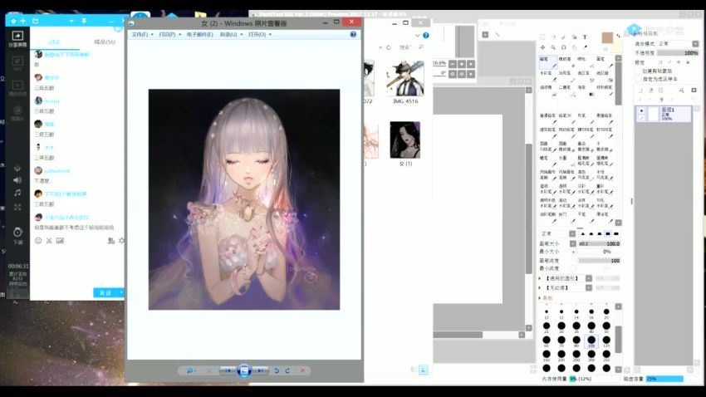The height and width of the screenshot is (397, 706).
Task: Toggle details view button in explorer
Action: tap(414, 370)
